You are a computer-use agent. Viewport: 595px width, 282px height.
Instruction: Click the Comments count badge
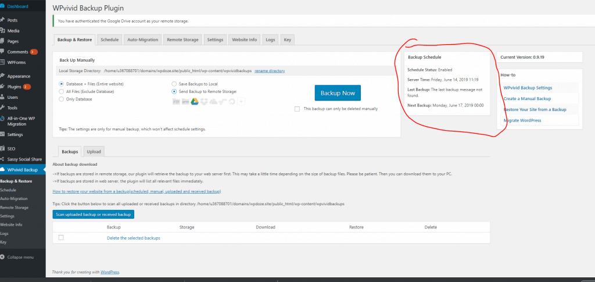[x=34, y=52]
